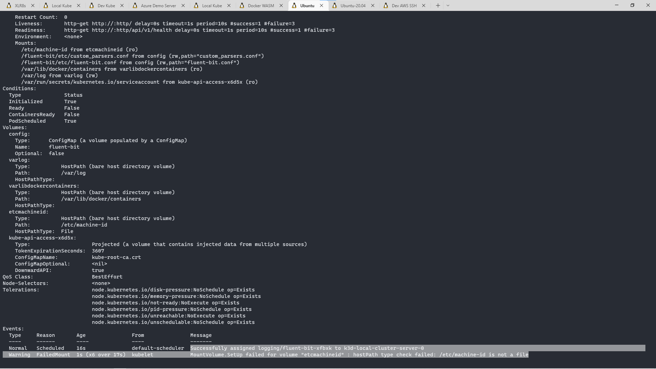
Task: Click the highlighted FailedMount warning message
Action: 359,355
